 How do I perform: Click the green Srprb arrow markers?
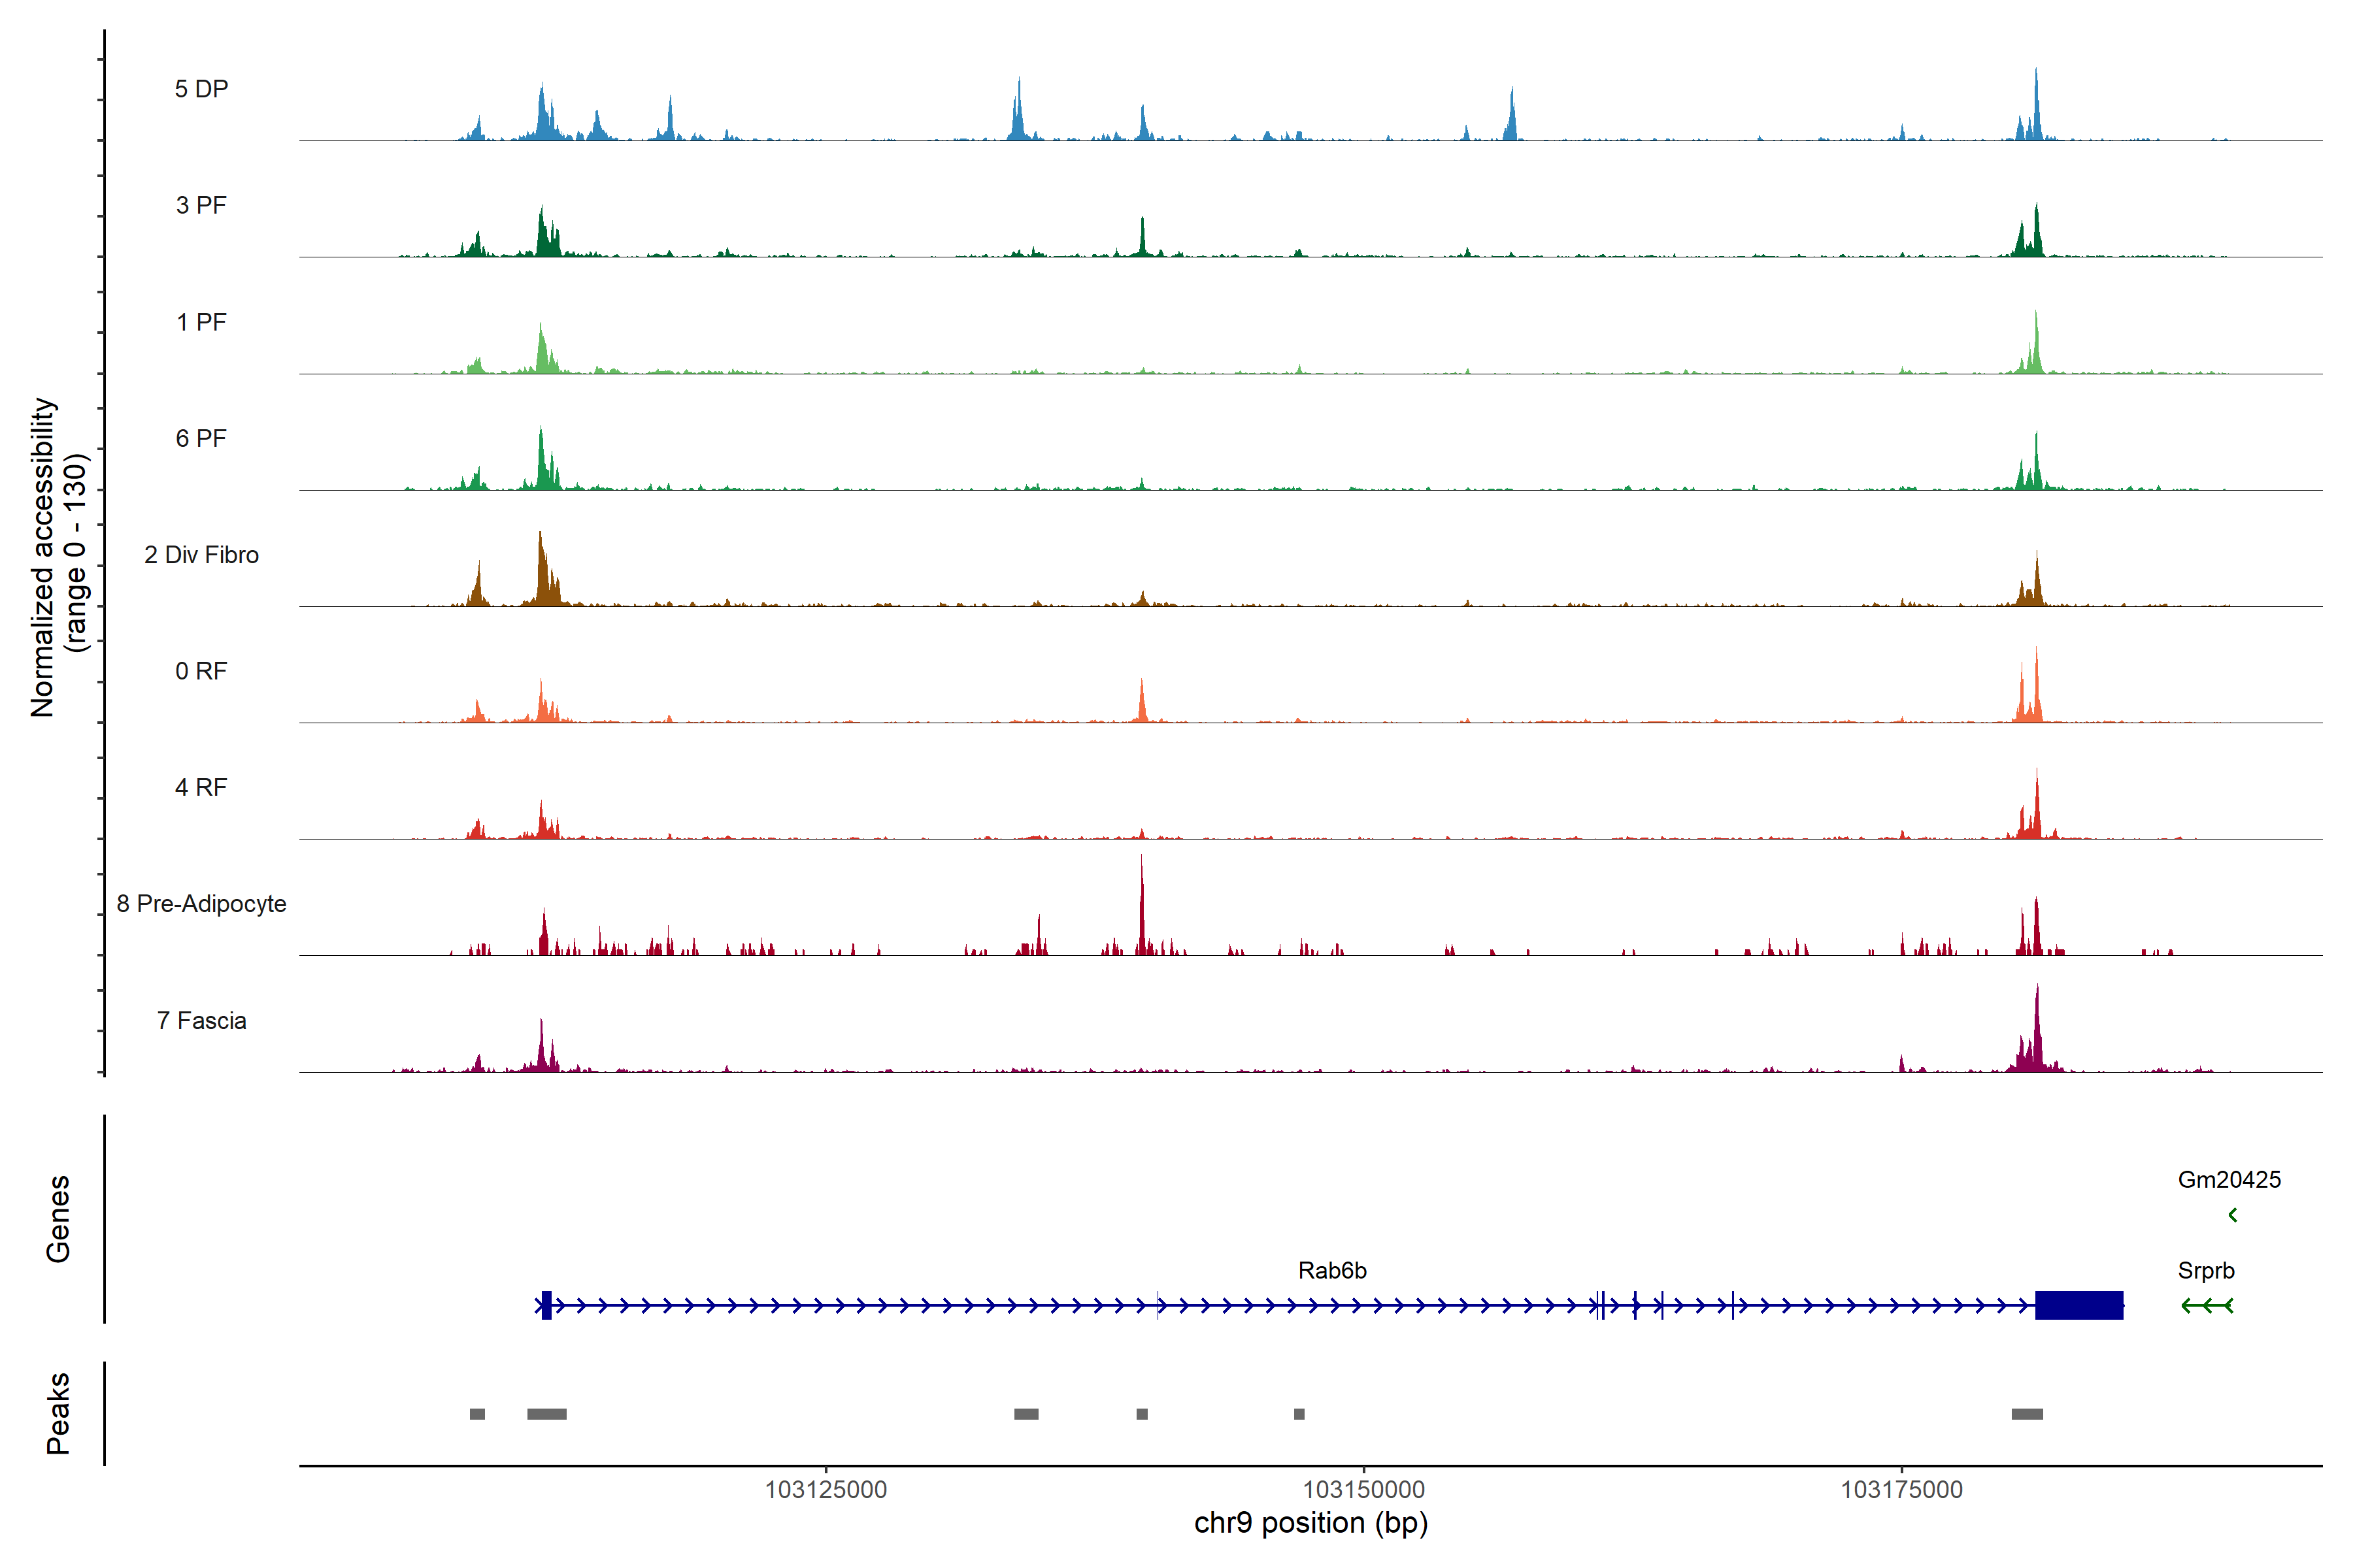(2207, 1305)
